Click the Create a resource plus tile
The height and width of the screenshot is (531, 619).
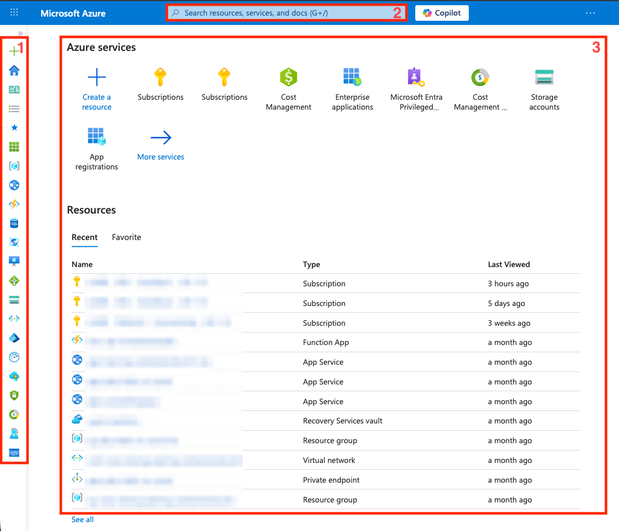pyautogui.click(x=97, y=87)
